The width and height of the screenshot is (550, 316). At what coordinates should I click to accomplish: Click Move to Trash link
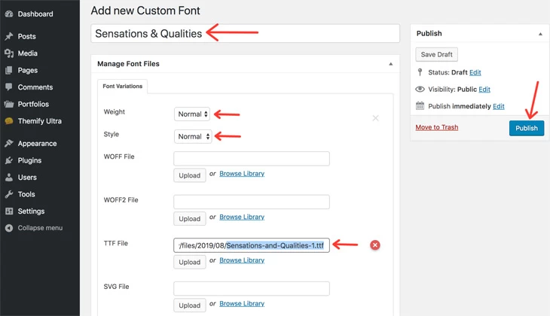coord(437,127)
